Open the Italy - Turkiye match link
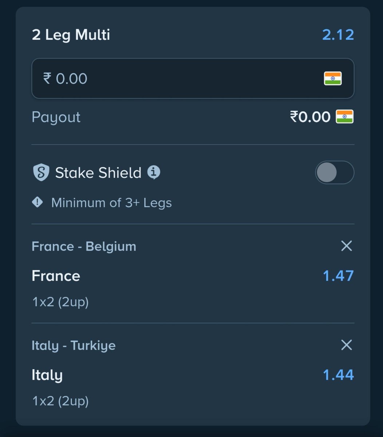This screenshot has height=437, width=383. click(74, 346)
